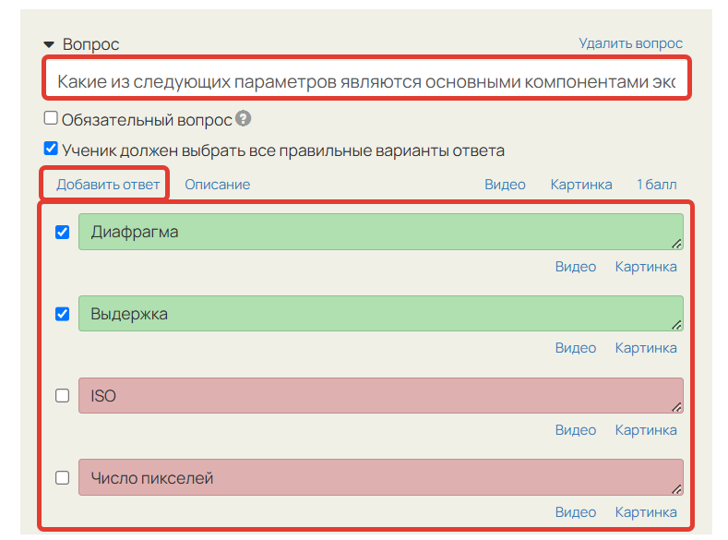This screenshot has width=728, height=540.
Task: Uncheck the Диафрагма correct-answer checkbox
Action: tap(62, 232)
